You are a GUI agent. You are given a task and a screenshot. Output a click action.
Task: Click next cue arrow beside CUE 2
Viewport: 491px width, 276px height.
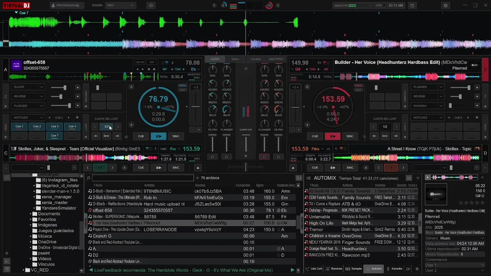pyautogui.click(x=69, y=118)
